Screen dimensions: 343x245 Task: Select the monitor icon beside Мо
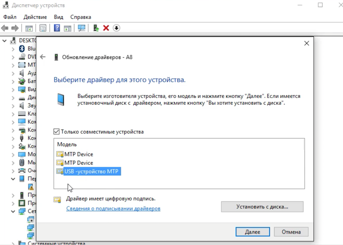tap(22, 154)
